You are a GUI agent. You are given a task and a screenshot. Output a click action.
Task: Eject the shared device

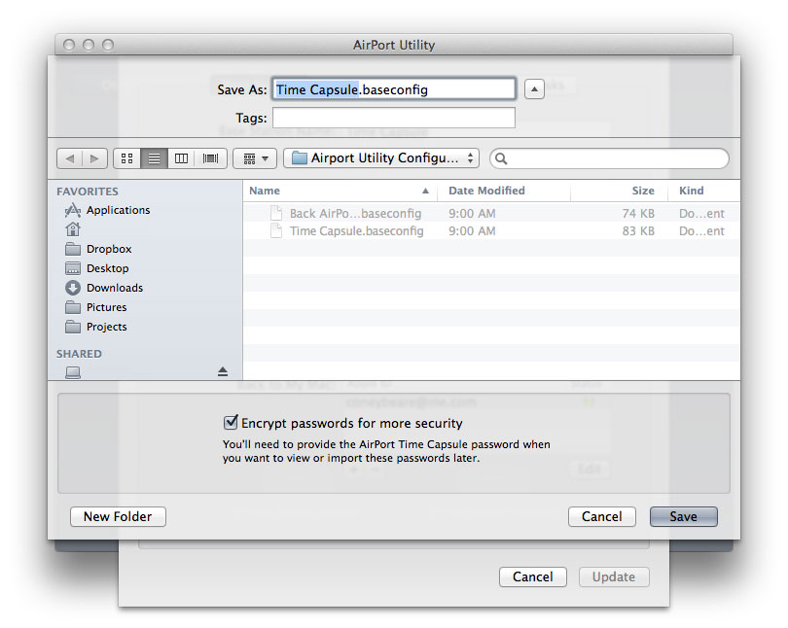point(223,371)
